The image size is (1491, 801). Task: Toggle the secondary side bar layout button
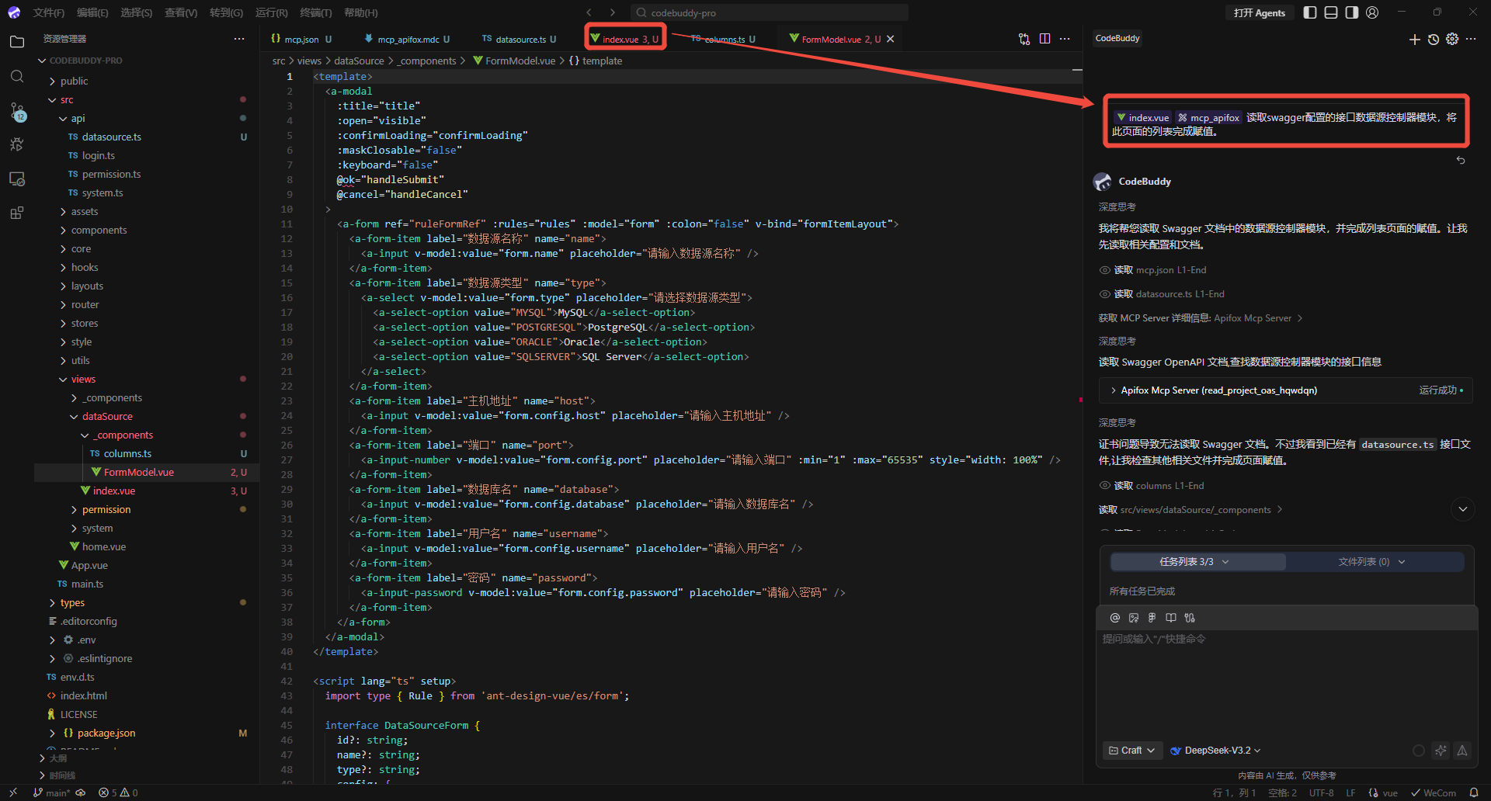point(1352,12)
